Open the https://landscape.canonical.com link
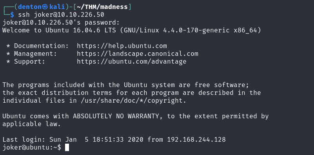The image size is (314, 155). (x=138, y=53)
